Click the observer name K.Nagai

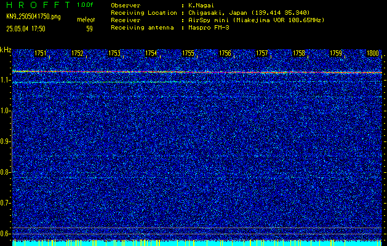point(201,6)
